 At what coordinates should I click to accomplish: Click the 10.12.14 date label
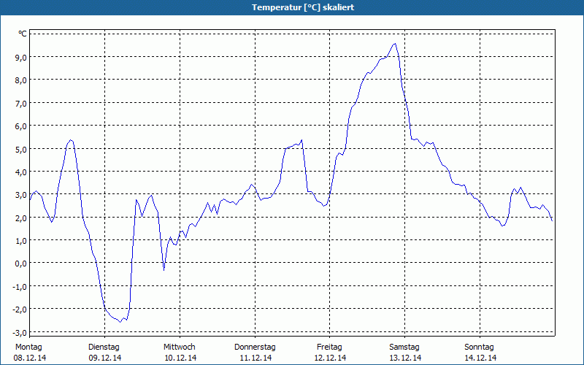(180, 358)
